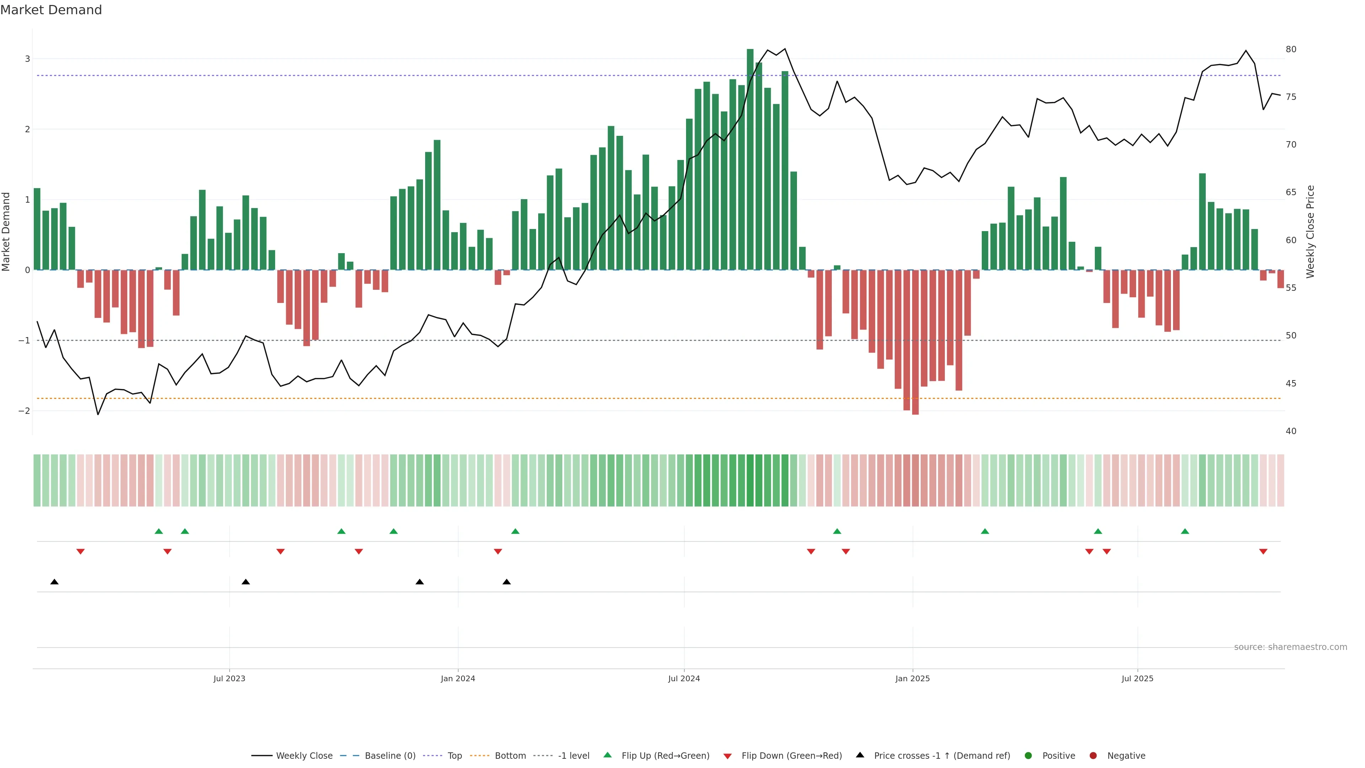The height and width of the screenshot is (768, 1365).
Task: Click the darkest green heatmap strip cell
Action: [x=750, y=480]
